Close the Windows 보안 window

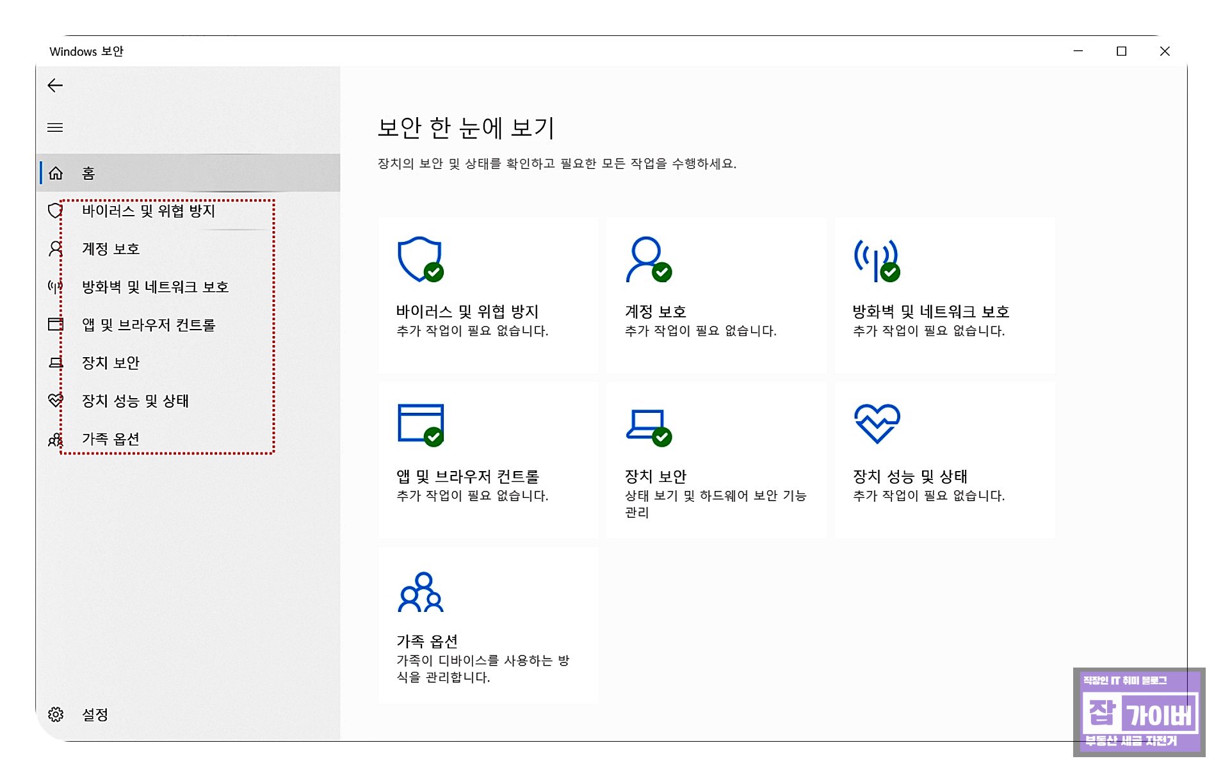pyautogui.click(x=1165, y=51)
